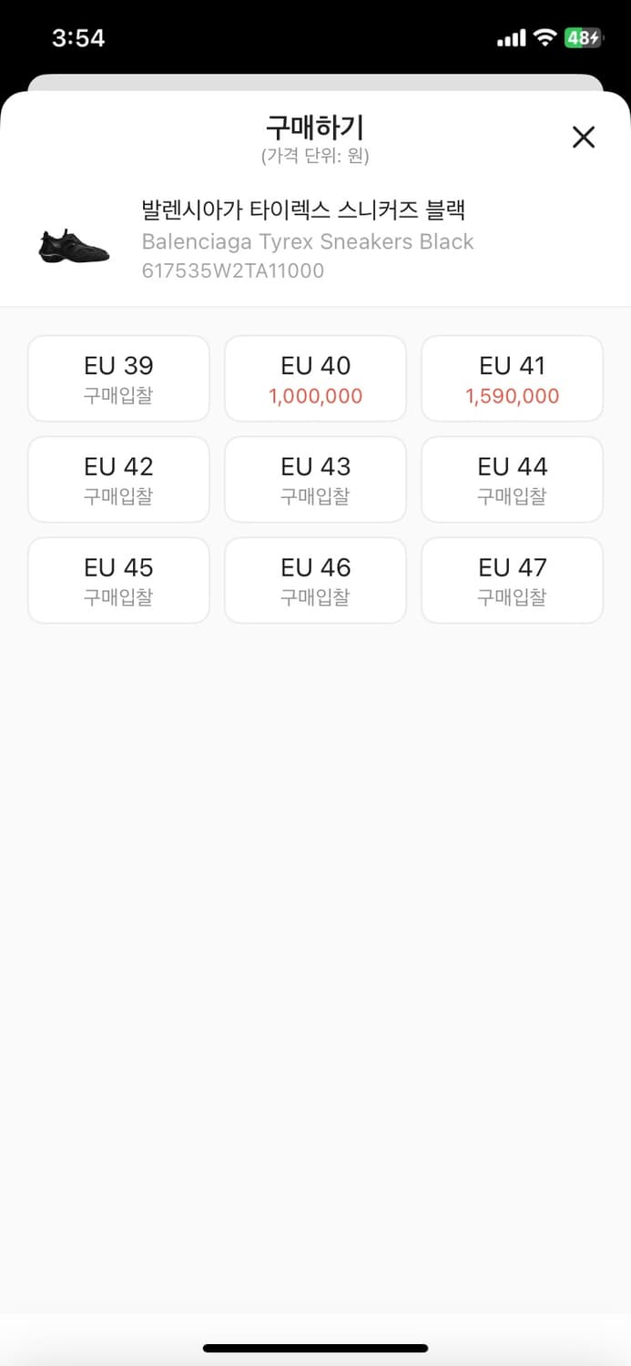Viewport: 631px width, 1366px height.
Task: Tap the cellular signal bars icon
Action: coord(510,36)
